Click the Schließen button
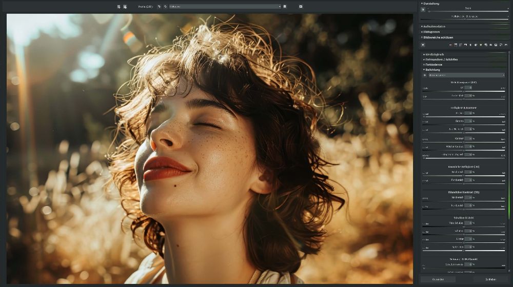The image size is (513, 287). 490,279
